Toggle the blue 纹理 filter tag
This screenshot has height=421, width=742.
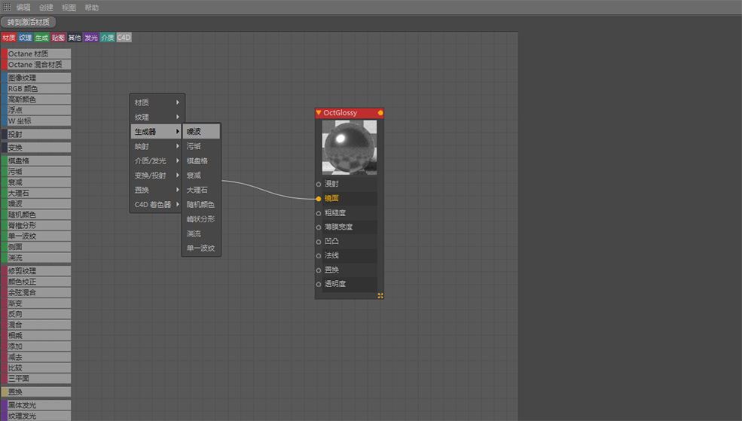(26, 37)
